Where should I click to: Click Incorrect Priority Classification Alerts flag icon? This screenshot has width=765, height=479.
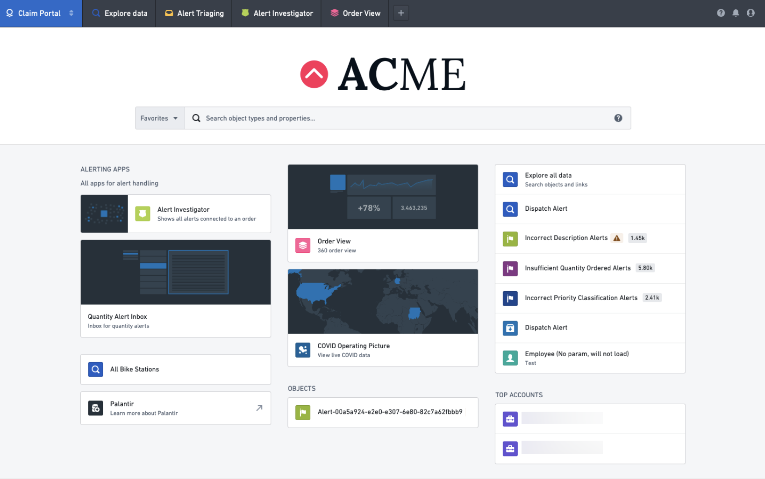click(510, 298)
